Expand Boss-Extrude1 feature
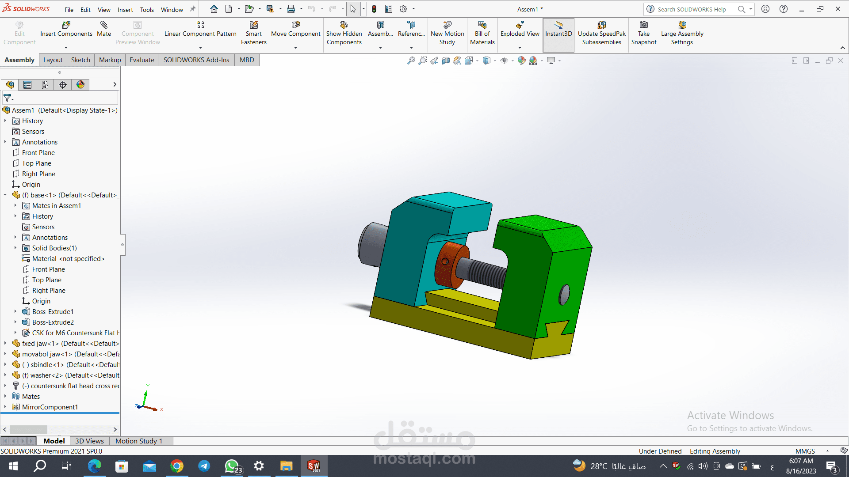849x477 pixels. (15, 311)
